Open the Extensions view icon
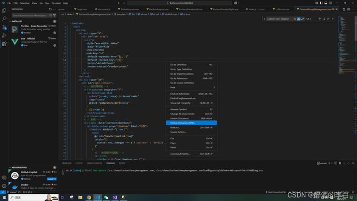Screen dimensions: 357x201 pyautogui.click(x=4, y=44)
